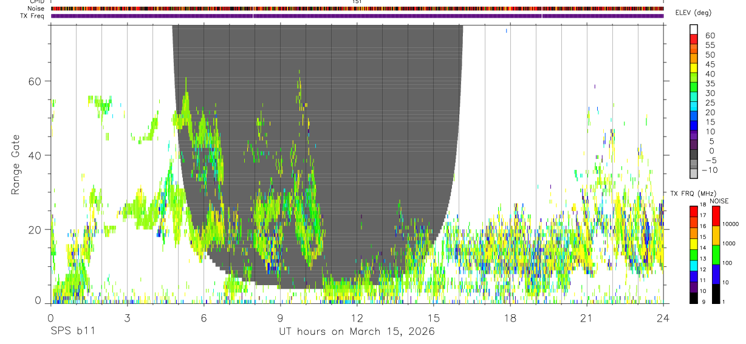
Task: Click the white top elevation legend box
Action: point(694,29)
